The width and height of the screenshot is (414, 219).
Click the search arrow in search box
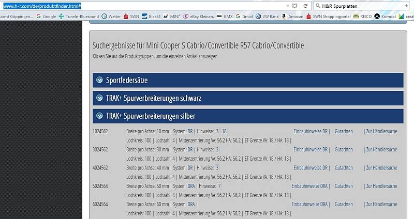coord(405,6)
